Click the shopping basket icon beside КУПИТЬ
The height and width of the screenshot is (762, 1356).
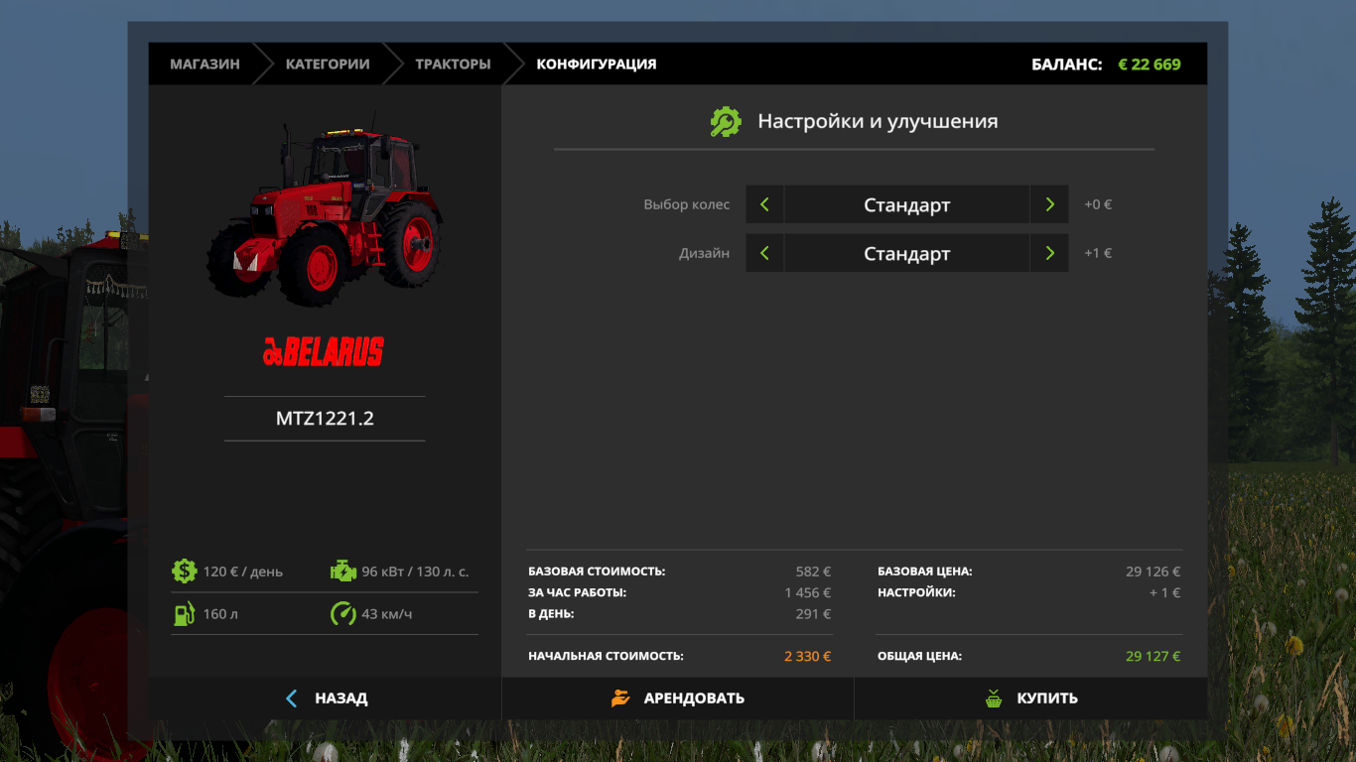(x=994, y=698)
